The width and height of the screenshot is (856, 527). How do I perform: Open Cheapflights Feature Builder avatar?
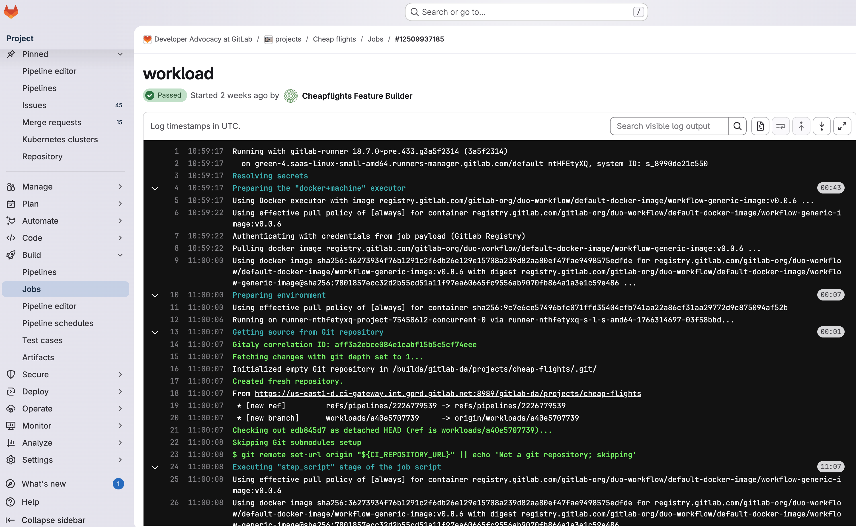click(x=290, y=96)
